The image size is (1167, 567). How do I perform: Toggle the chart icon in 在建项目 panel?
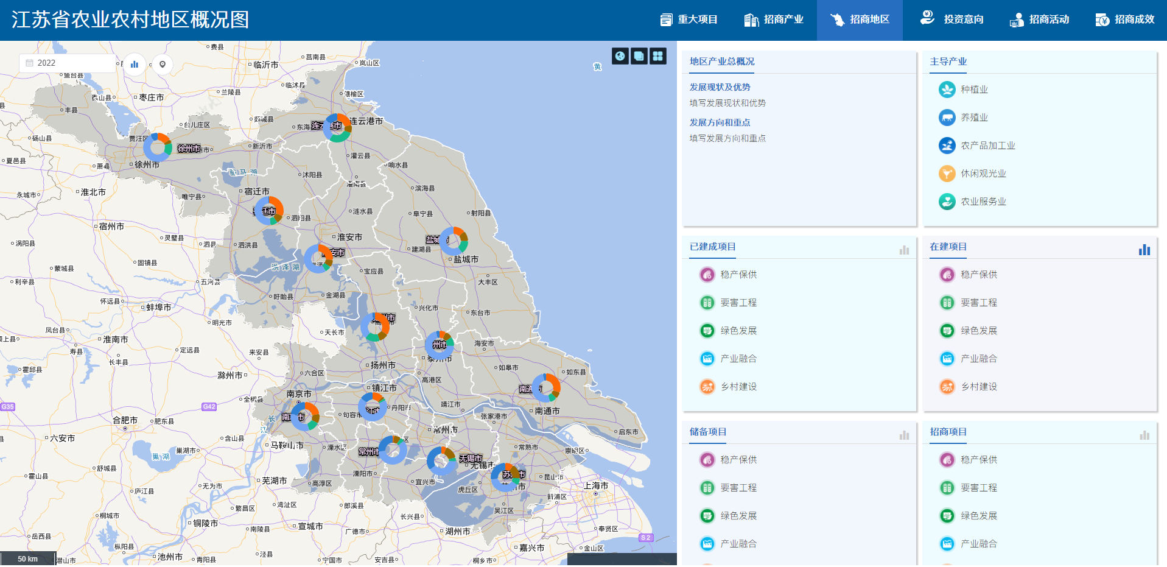tap(1144, 250)
